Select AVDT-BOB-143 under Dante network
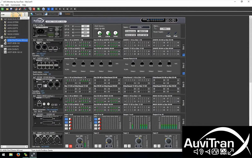 point(14,43)
